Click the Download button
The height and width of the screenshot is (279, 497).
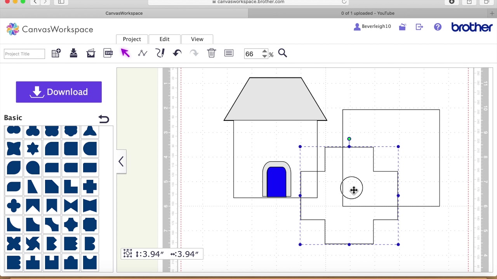[59, 92]
